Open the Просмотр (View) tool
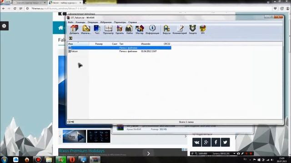This screenshot has height=163, width=291. [x=108, y=29]
